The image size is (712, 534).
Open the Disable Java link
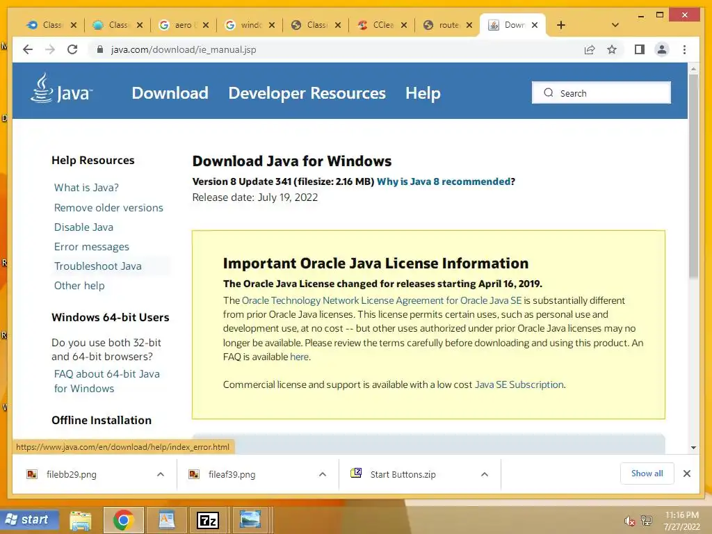coord(83,227)
